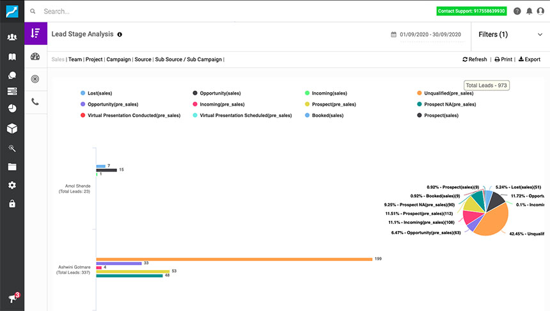Click the Refresh button
Screen dimensions: 550x311
coord(475,60)
